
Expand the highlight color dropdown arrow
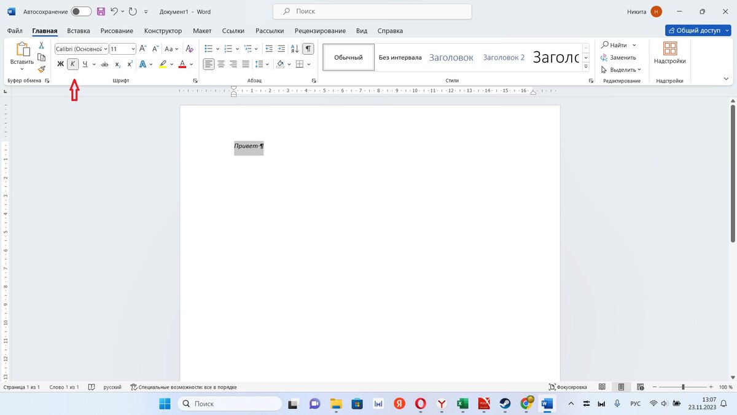click(x=172, y=64)
